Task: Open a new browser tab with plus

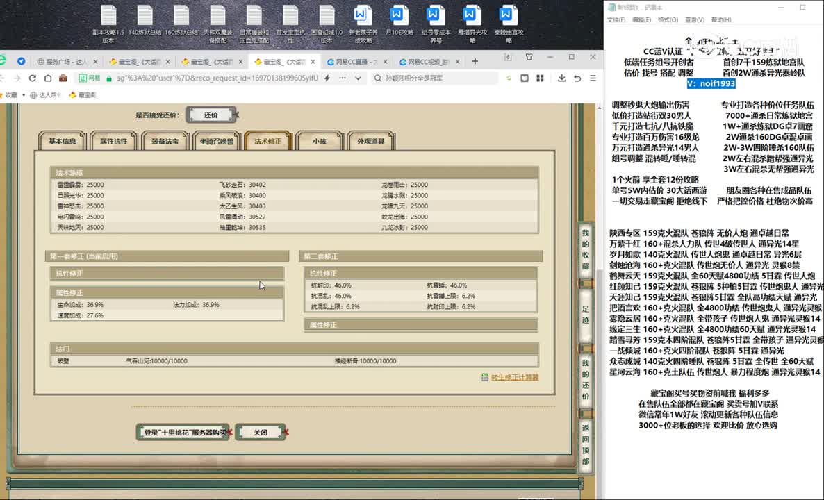Action: [x=475, y=61]
